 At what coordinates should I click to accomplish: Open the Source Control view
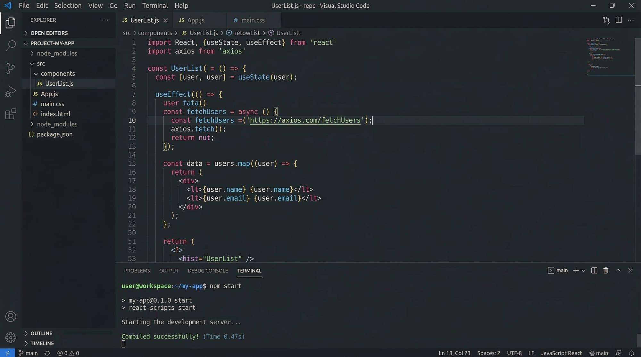tap(11, 68)
